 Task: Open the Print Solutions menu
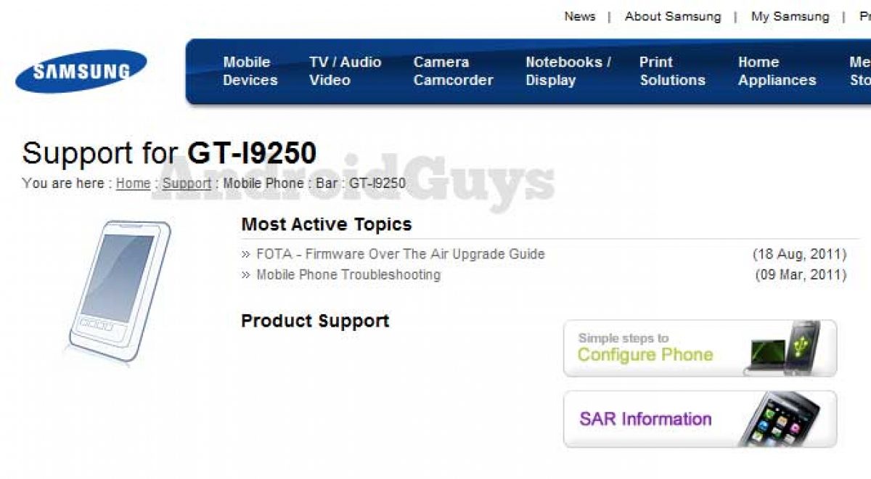click(672, 71)
